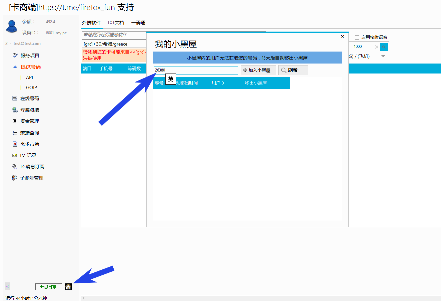Collapse the sidebar with the < button
The width and height of the screenshot is (441, 301).
click(7, 286)
